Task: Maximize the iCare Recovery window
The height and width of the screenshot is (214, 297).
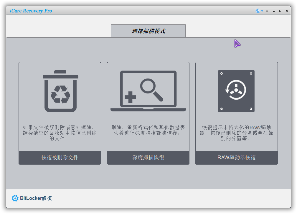Action: click(280, 11)
